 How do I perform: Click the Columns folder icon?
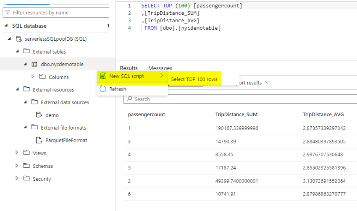tap(42, 76)
